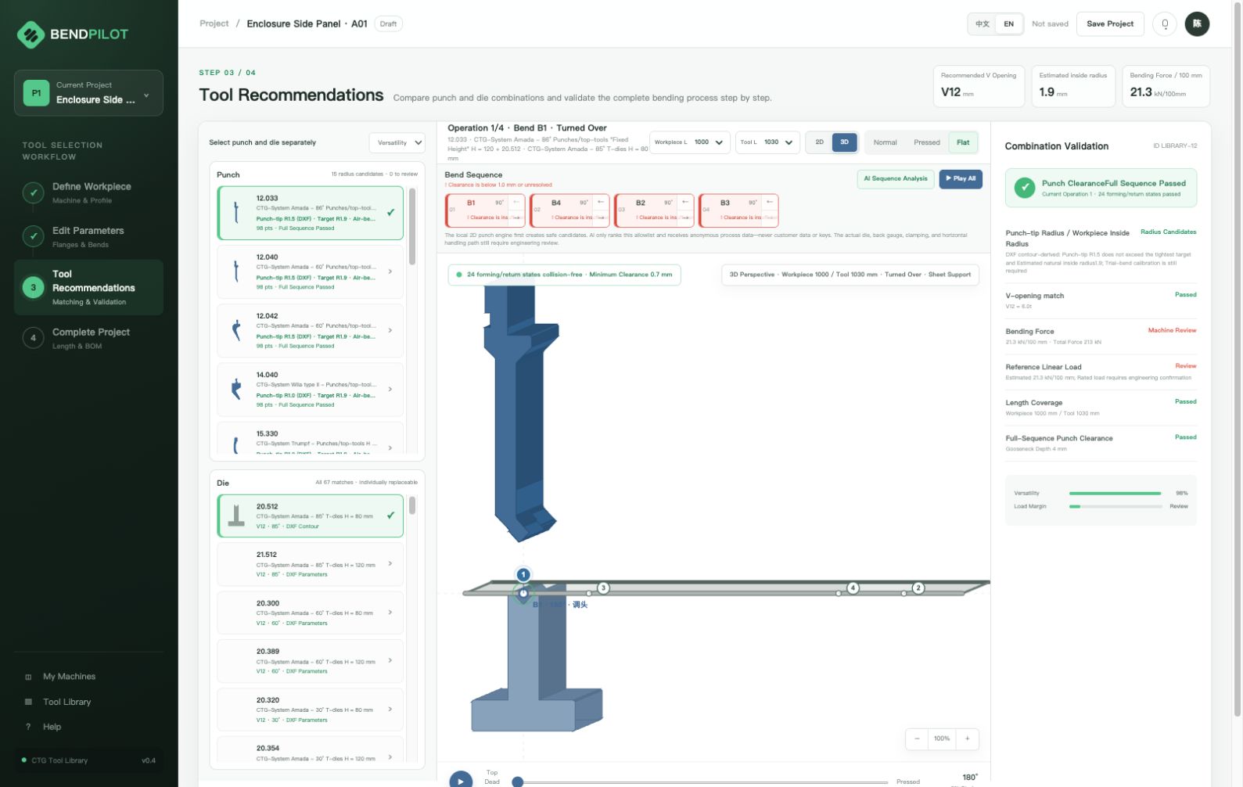Open the user avatar menu
The width and height of the screenshot is (1243, 787).
click(1197, 24)
